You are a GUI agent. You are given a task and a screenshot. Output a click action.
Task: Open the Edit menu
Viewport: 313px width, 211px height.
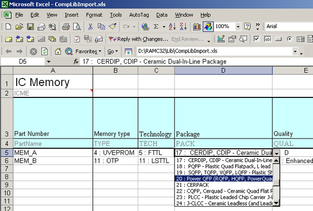tap(35, 15)
